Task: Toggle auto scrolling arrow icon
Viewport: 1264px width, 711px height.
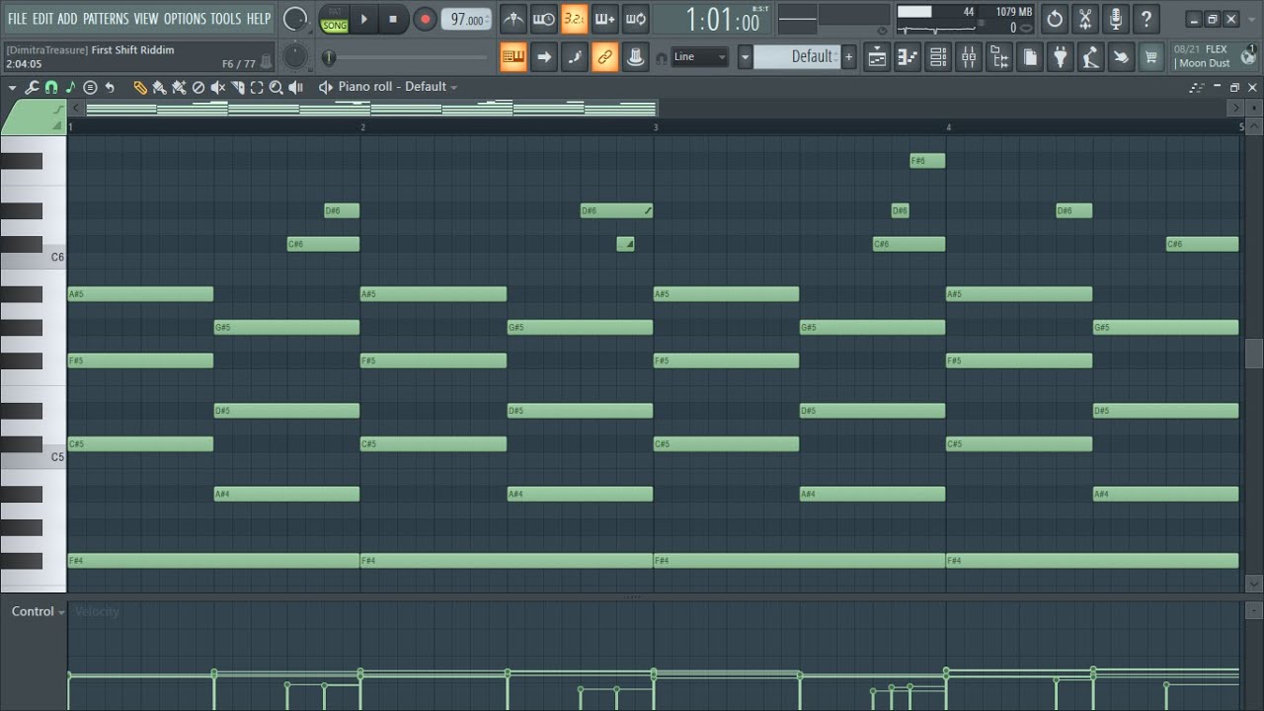Action: (543, 57)
